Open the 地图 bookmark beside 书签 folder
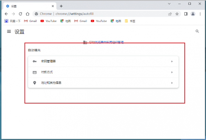 [116, 21]
